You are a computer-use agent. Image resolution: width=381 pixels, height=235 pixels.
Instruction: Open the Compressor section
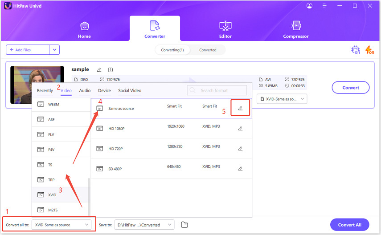click(x=296, y=30)
